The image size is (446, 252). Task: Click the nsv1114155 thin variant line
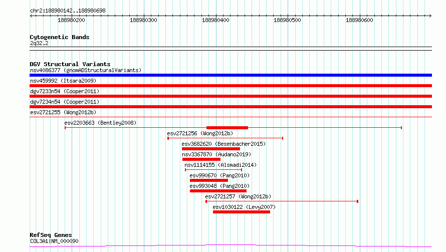(213, 170)
